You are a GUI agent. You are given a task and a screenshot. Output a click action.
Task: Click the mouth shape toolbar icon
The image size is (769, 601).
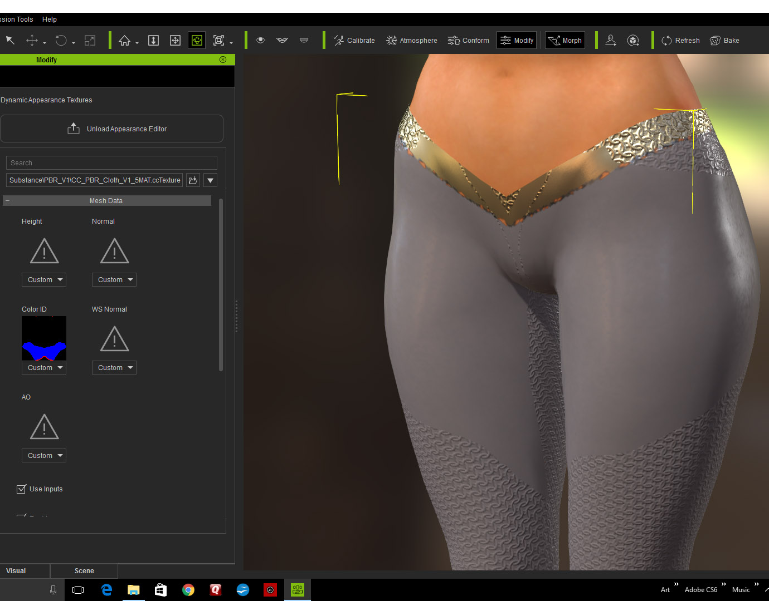[282, 40]
